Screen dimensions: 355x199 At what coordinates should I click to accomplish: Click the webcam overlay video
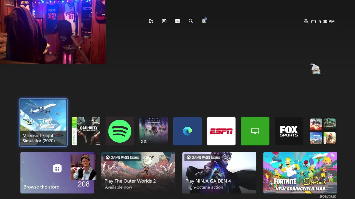tap(53, 32)
